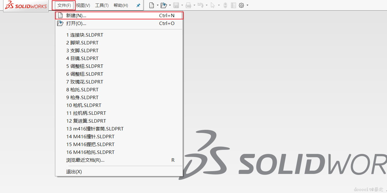Click the SolidWorks logo button
The width and height of the screenshot is (387, 193).
point(26,6)
